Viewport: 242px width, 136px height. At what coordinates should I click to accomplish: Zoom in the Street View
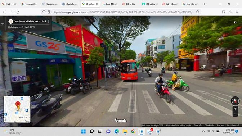pyautogui.click(x=235, y=109)
